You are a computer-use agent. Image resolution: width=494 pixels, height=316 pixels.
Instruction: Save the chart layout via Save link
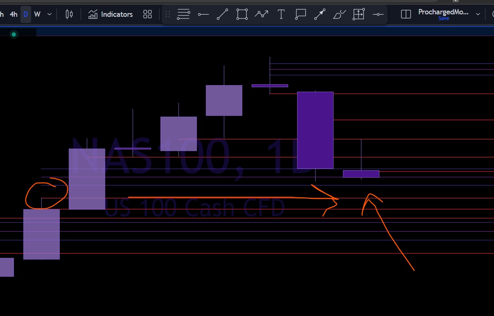pyautogui.click(x=444, y=18)
